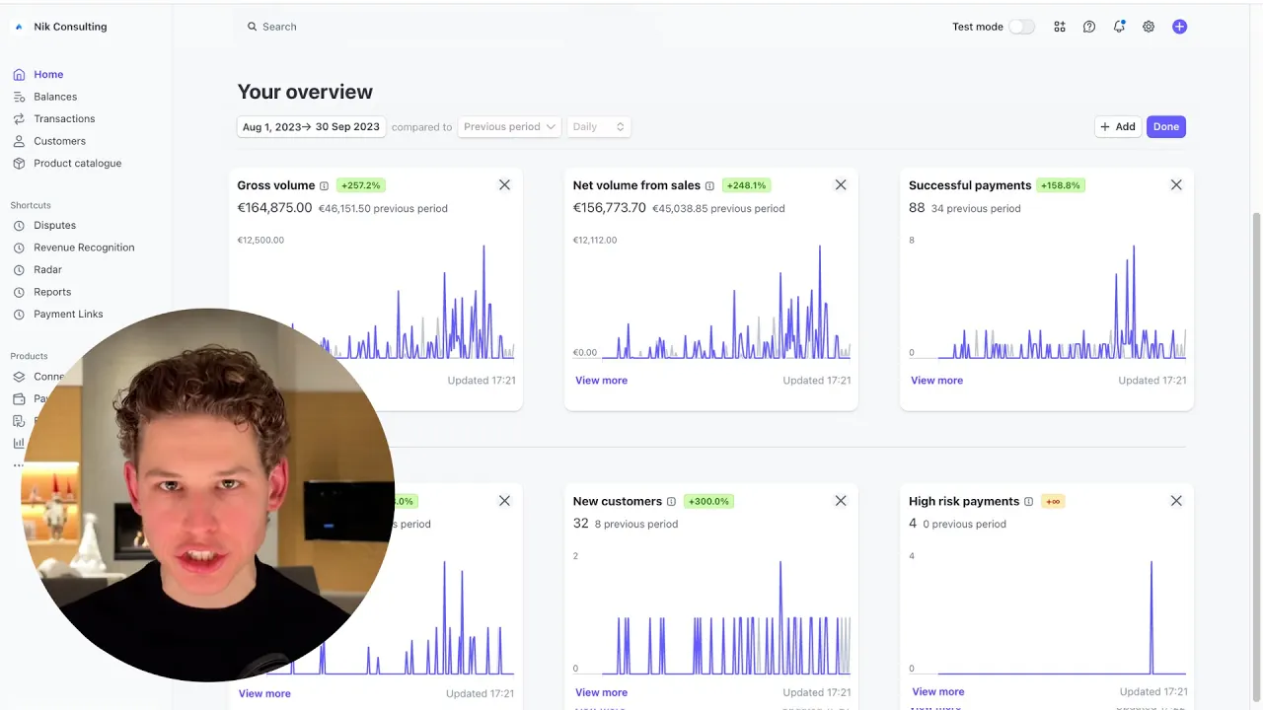Image resolution: width=1263 pixels, height=710 pixels.
Task: Click the Radar shortcut icon
Action: tap(19, 269)
